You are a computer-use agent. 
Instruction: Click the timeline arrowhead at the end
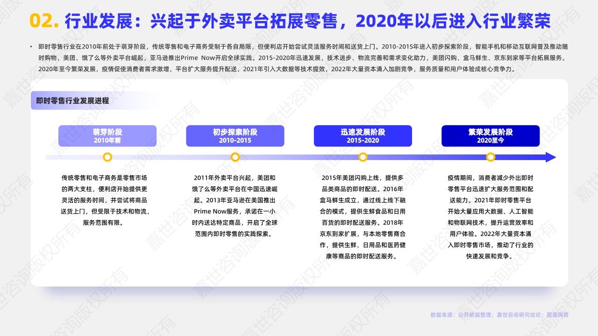[551, 157]
